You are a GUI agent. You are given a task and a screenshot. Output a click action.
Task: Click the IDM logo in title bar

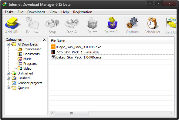[x=5, y=4]
